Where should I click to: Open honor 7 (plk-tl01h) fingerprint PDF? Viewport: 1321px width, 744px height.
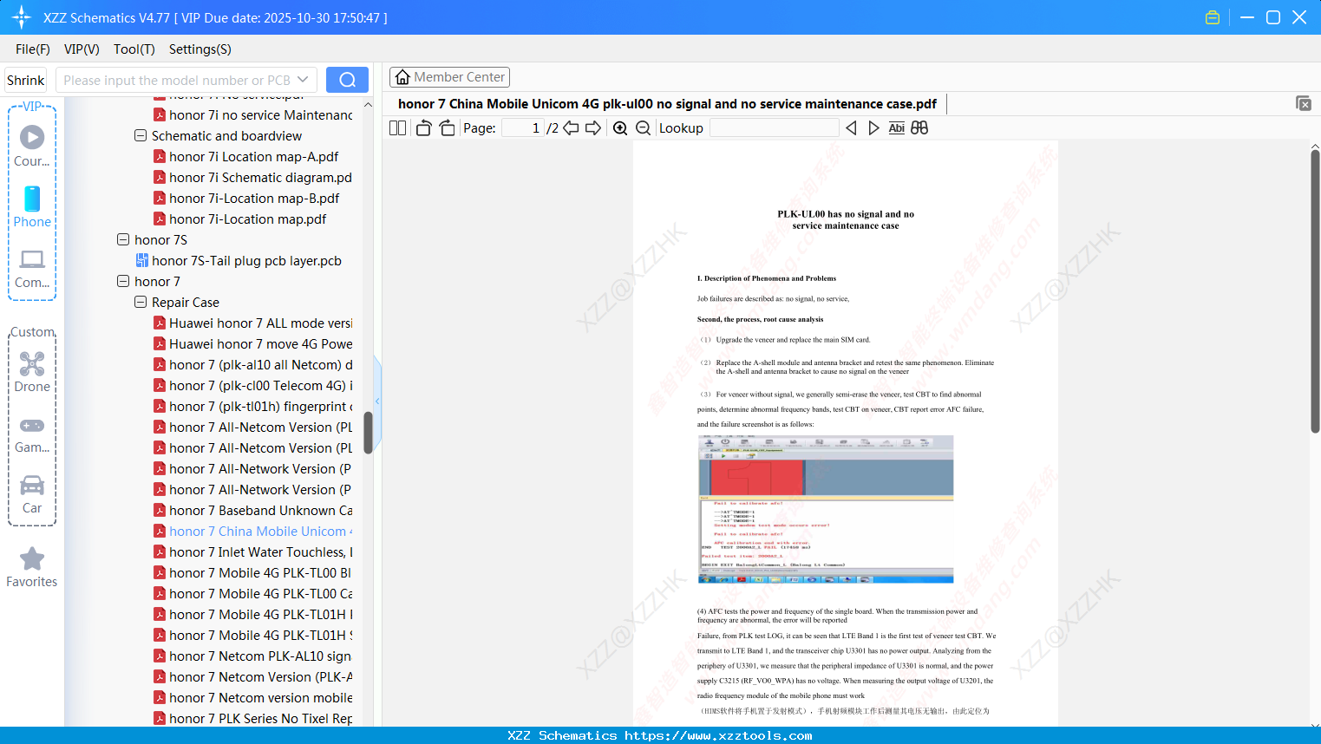coord(253,407)
